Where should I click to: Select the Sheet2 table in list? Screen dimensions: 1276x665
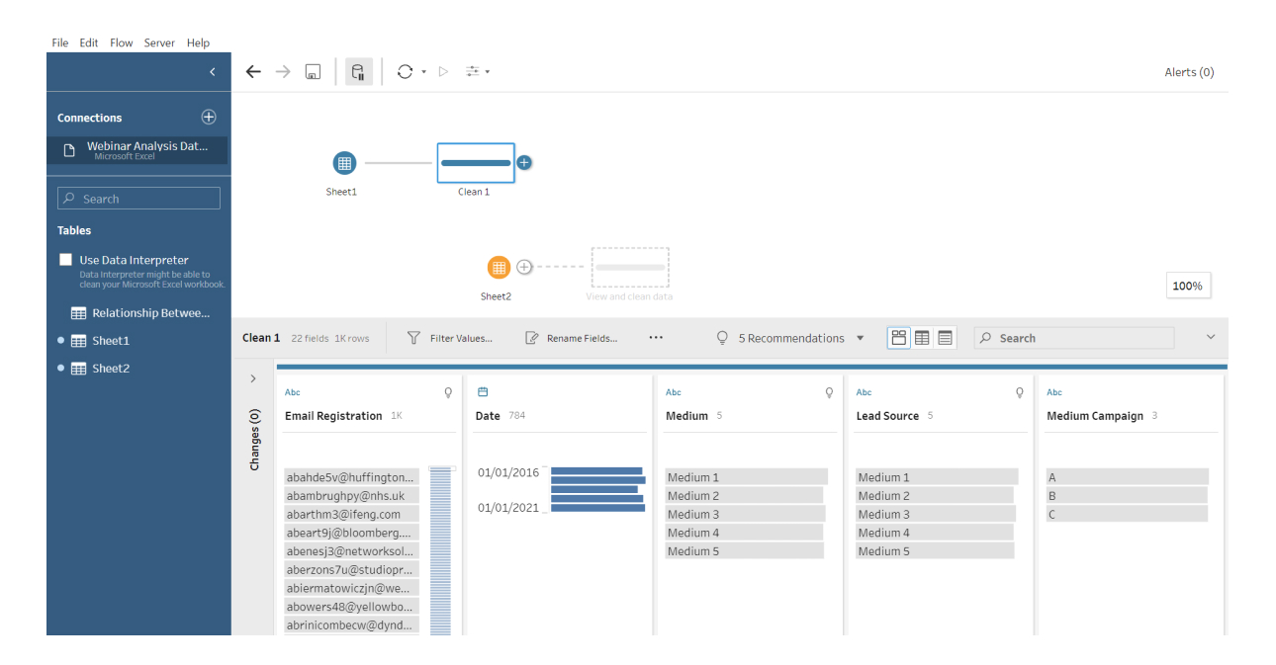coord(100,369)
